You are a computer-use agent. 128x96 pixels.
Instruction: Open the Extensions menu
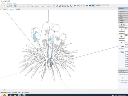[9, 3]
